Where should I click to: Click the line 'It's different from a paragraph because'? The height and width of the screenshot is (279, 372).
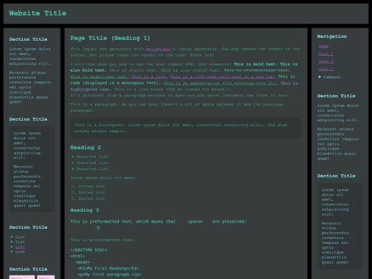point(180,95)
